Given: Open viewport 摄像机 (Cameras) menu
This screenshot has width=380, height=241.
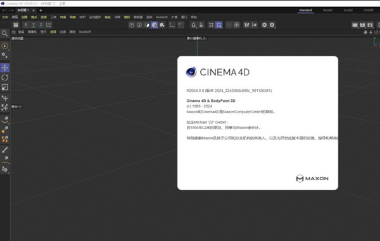Looking at the screenshot, I should pos(32,32).
